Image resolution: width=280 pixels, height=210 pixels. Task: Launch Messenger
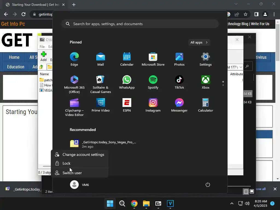[x=179, y=105]
